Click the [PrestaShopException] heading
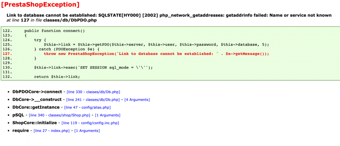 [40, 4]
